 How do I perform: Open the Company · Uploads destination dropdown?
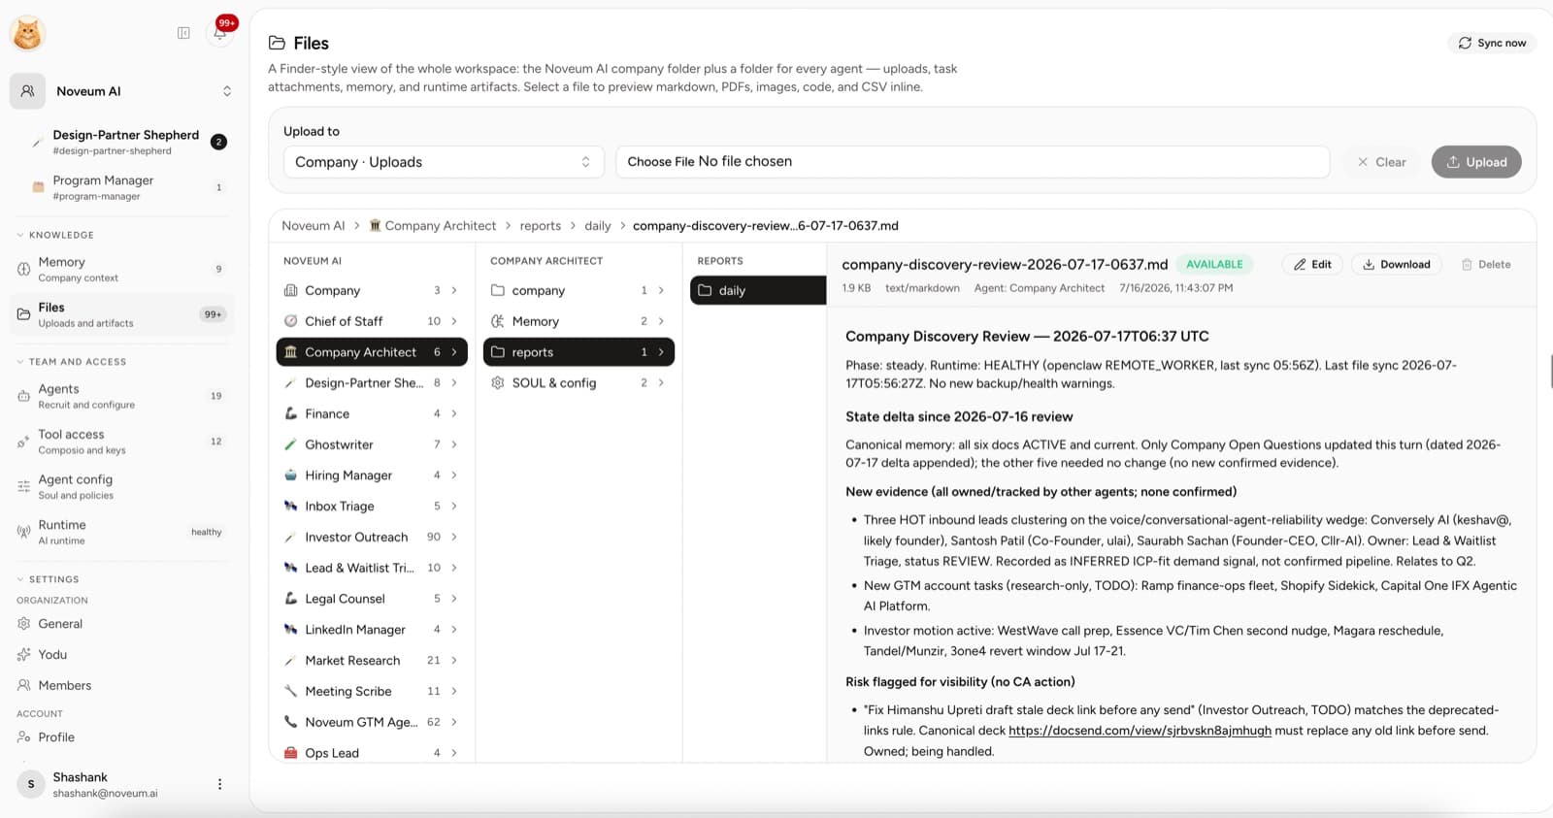coord(444,162)
